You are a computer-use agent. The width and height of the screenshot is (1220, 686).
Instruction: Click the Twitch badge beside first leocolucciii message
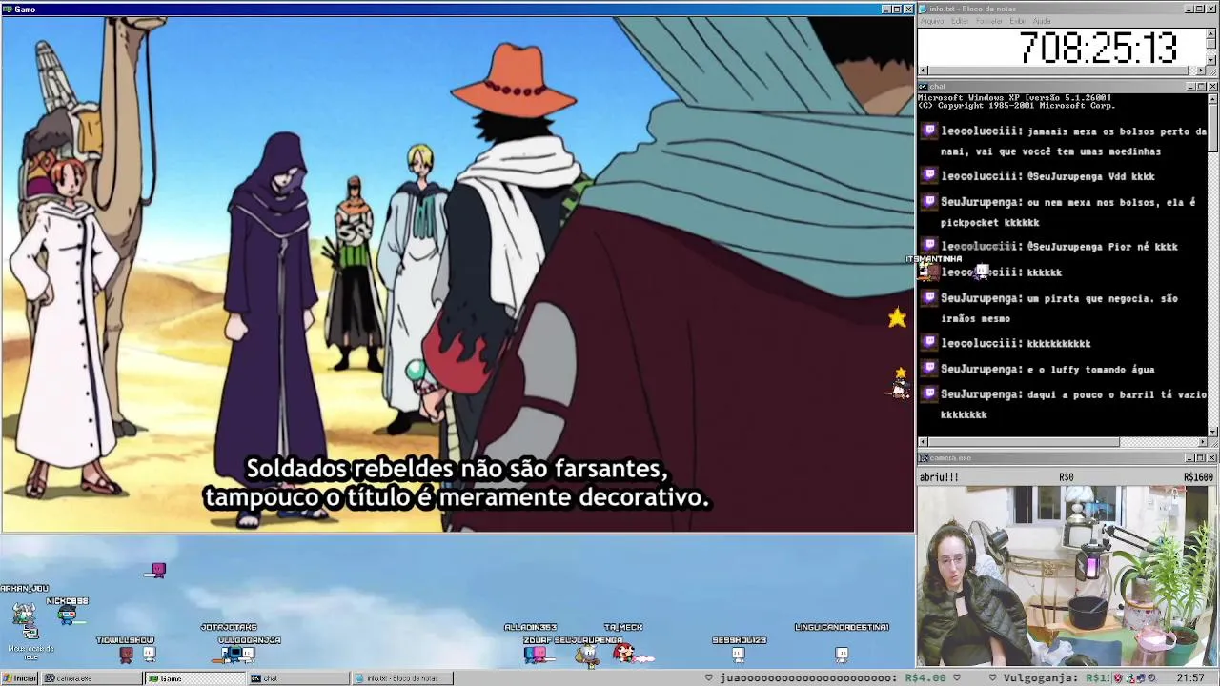929,131
